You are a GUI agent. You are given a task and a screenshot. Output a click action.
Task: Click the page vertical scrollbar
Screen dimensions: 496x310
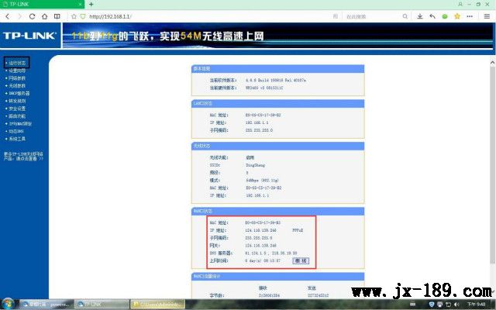point(492,164)
